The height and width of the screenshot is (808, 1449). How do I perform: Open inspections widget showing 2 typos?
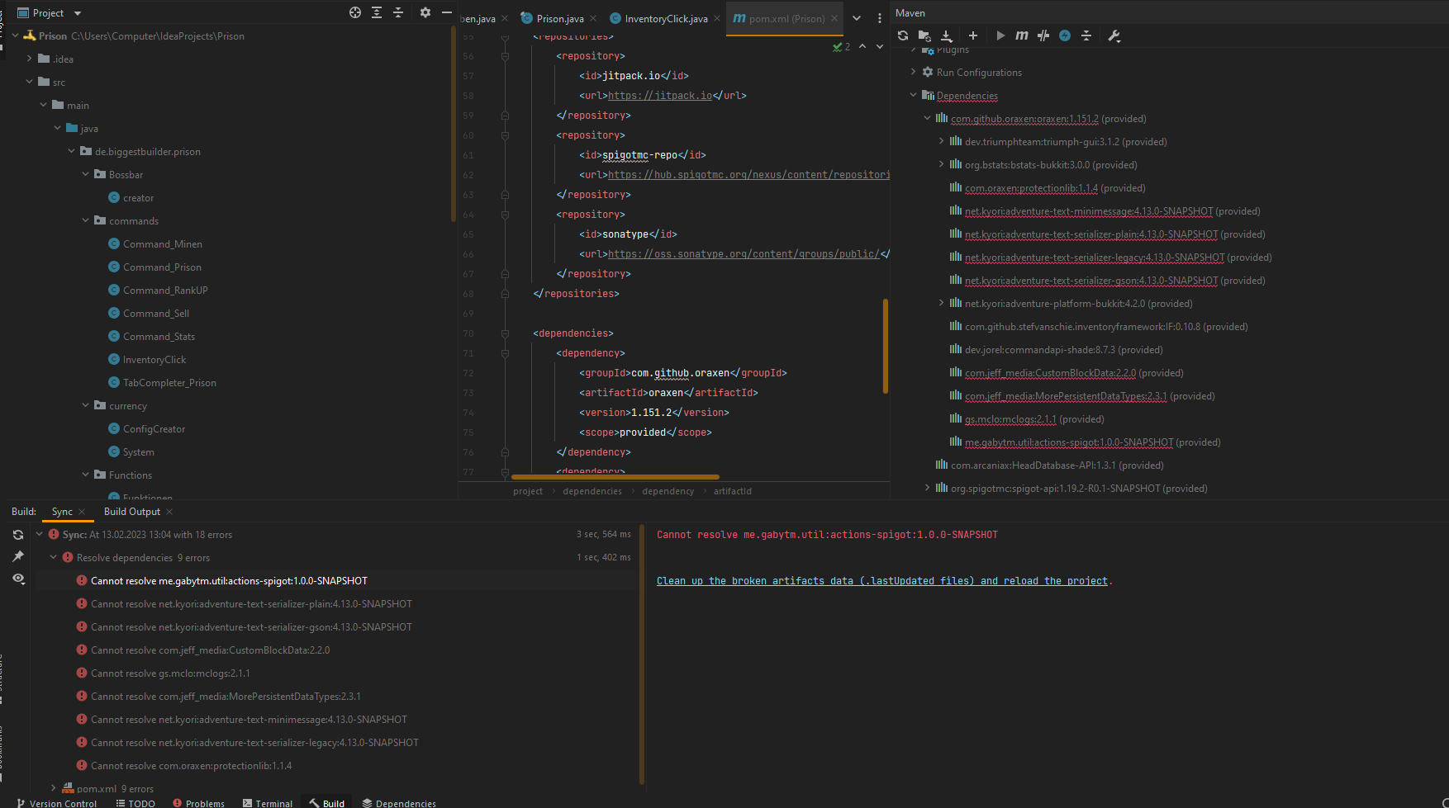tap(842, 47)
